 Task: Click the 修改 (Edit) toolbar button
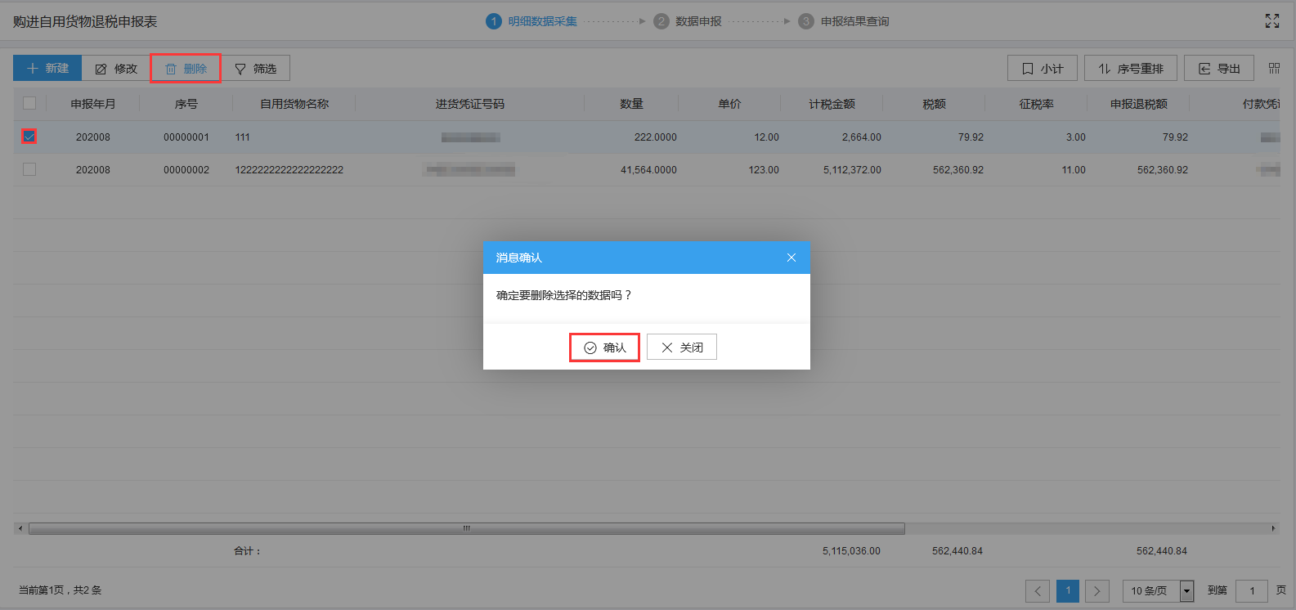116,69
